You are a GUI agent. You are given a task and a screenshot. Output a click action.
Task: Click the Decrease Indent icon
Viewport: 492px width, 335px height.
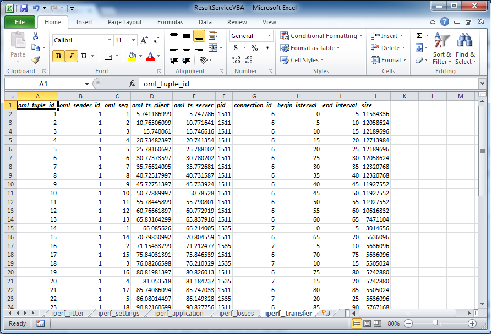(174, 59)
